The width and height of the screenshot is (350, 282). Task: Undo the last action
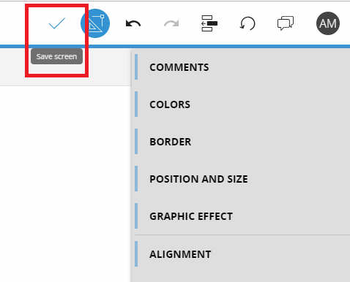pyautogui.click(x=133, y=23)
